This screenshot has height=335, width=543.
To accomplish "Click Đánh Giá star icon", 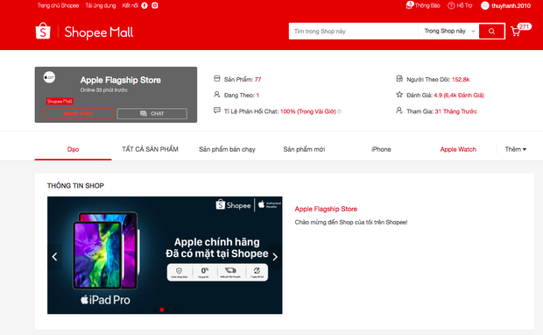I will pos(399,95).
